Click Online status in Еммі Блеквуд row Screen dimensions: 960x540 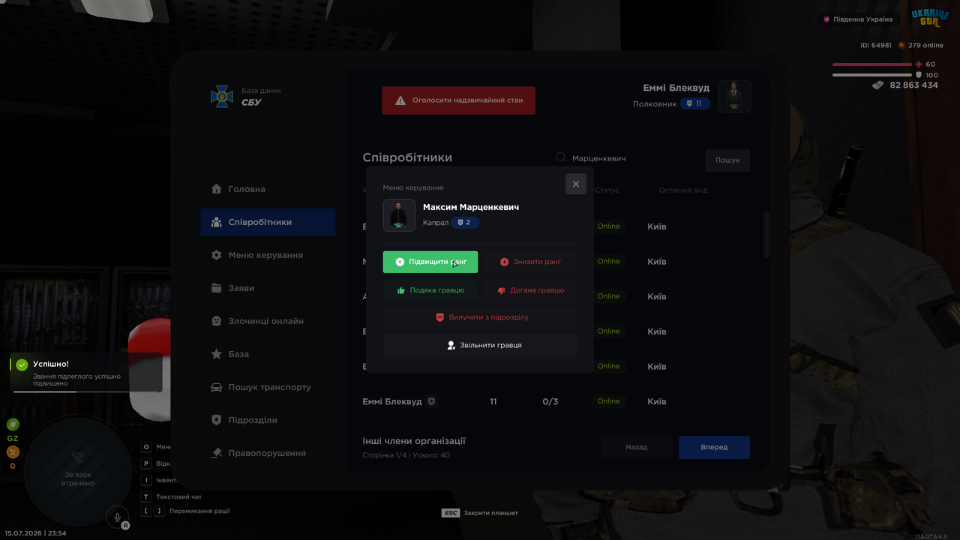[609, 401]
